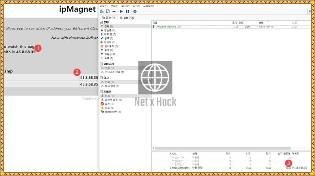The width and height of the screenshot is (315, 176).
Task: Click the resume play toolbar button
Action: click(x=121, y=11)
